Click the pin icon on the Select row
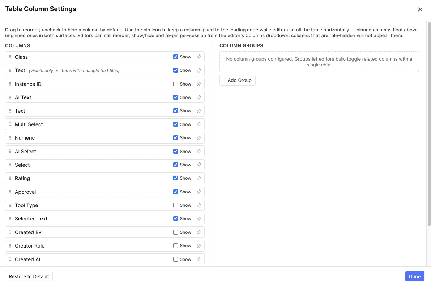431x284 pixels. (199, 165)
